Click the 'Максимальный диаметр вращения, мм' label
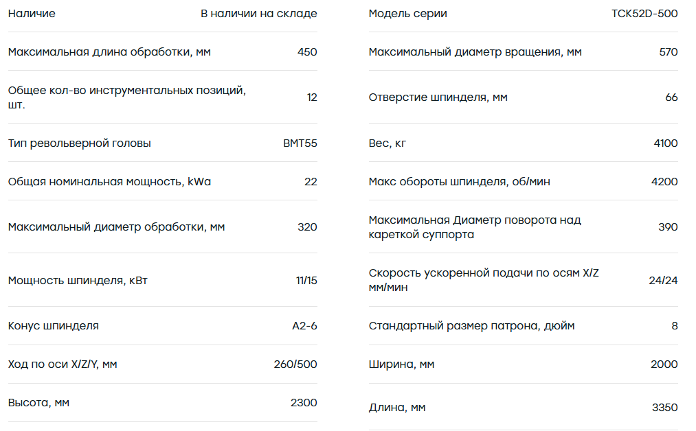 (x=475, y=52)
